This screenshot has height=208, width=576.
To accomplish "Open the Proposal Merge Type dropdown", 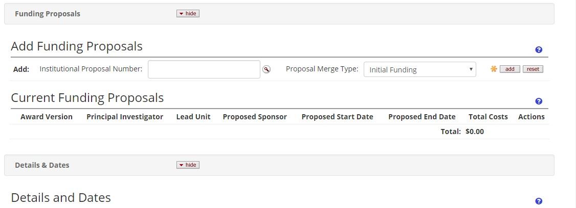I will pos(419,69).
